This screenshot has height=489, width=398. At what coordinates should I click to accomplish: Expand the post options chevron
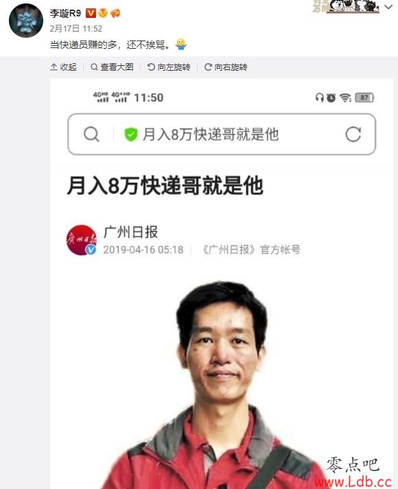pyautogui.click(x=388, y=7)
